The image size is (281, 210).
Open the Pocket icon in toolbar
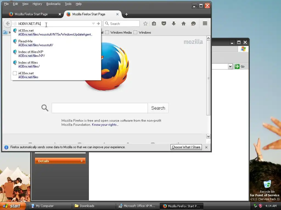coord(164,24)
